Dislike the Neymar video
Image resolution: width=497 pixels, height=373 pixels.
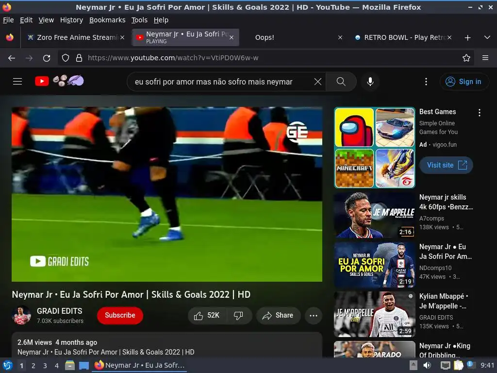click(238, 315)
